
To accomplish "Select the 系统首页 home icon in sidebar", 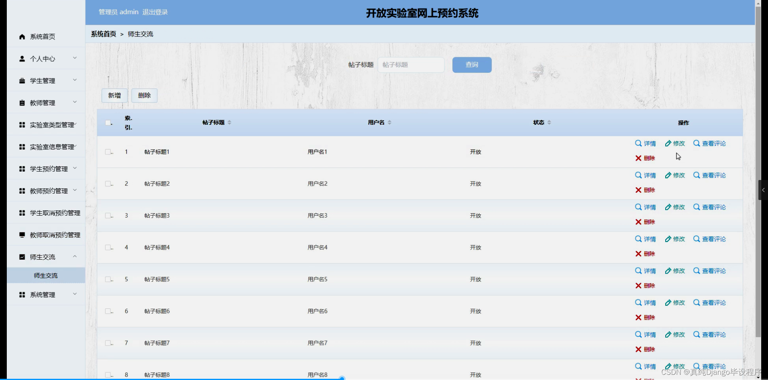I will tap(22, 36).
